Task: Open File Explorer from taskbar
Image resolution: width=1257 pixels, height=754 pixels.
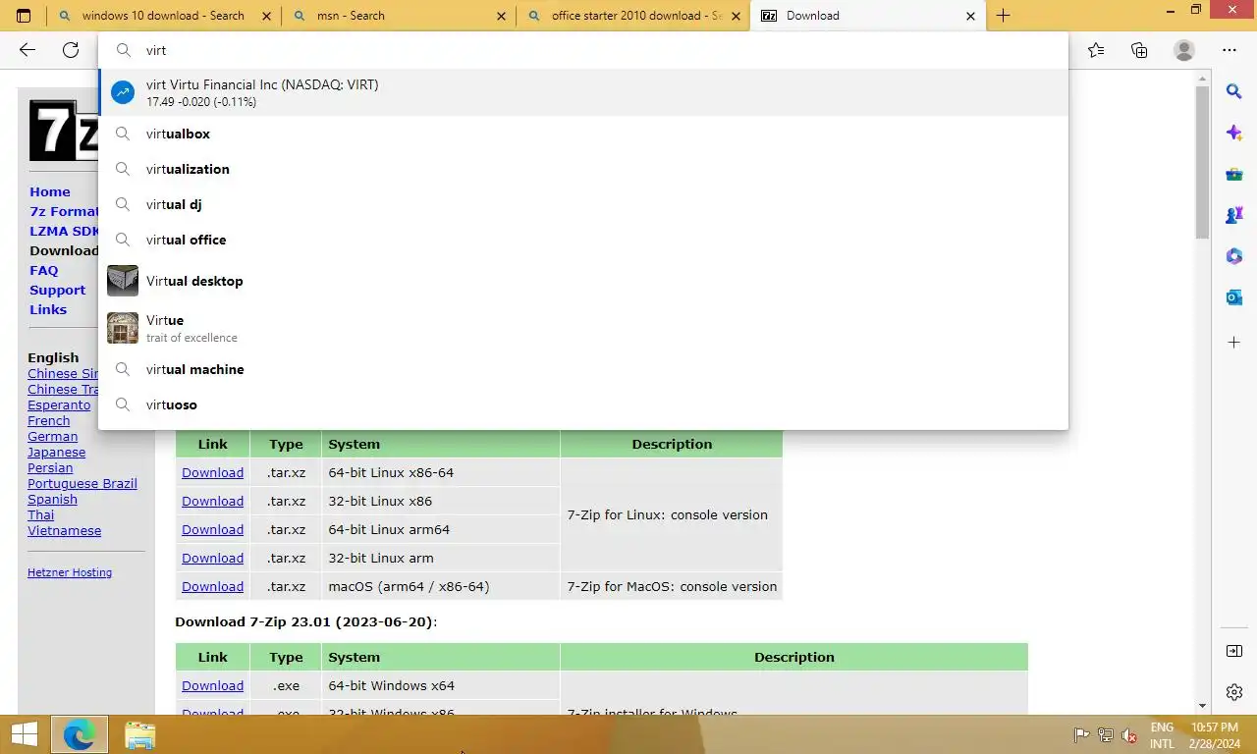Action: pyautogui.click(x=139, y=735)
